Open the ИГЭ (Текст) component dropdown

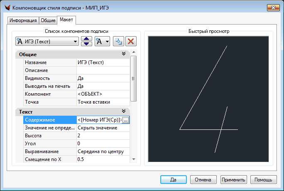pyautogui.click(x=47, y=42)
